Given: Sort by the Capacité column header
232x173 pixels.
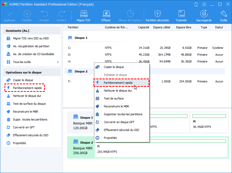Looking at the screenshot, I should (144, 27).
